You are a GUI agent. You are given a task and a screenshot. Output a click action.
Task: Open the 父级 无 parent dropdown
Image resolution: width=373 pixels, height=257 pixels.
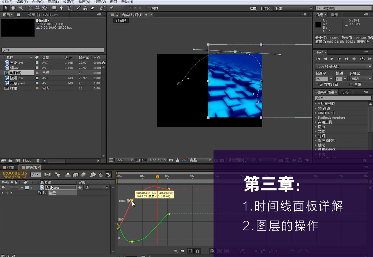[97, 188]
